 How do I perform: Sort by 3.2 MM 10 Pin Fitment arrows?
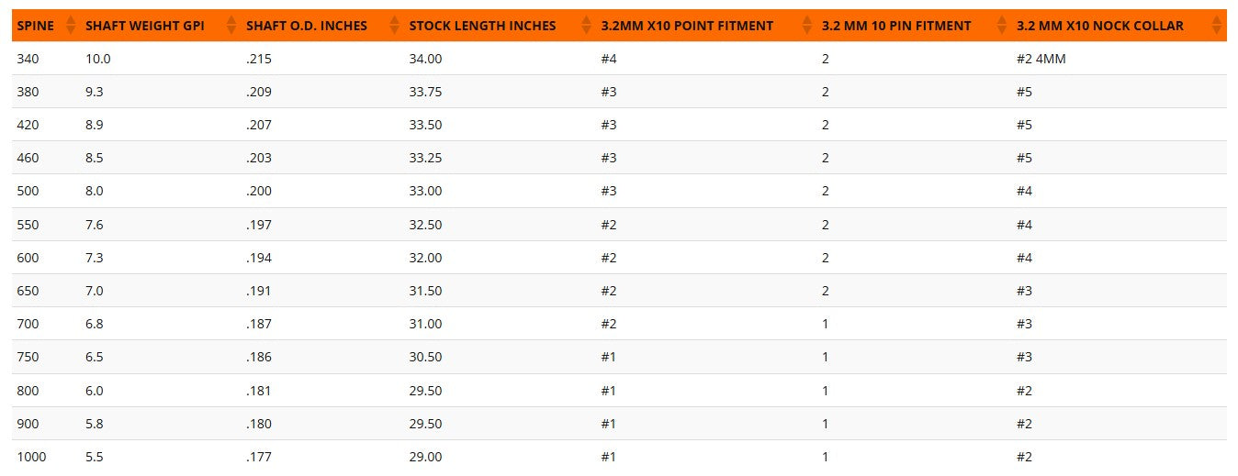pos(1002,26)
